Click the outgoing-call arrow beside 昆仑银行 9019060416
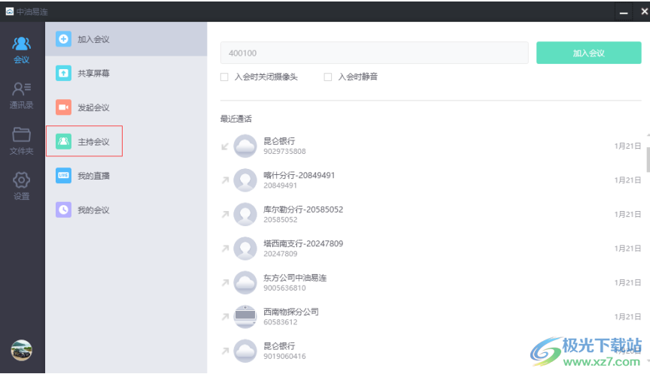The width and height of the screenshot is (650, 374). coord(225,351)
